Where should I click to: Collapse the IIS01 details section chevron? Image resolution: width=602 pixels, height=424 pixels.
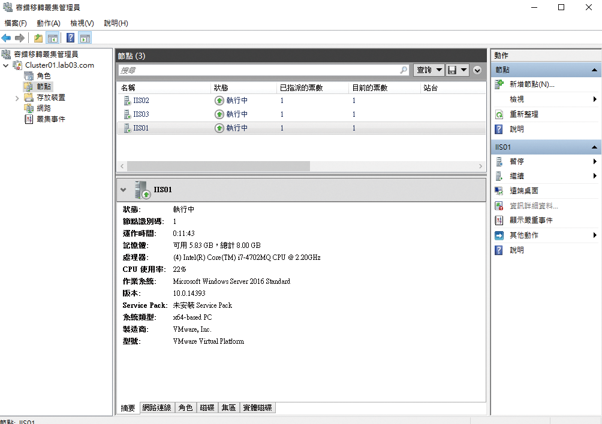point(124,190)
